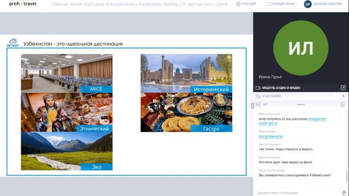The height and width of the screenshot is (196, 349).
Task: Click the chat panel drag handle bar
Action: (300, 105)
